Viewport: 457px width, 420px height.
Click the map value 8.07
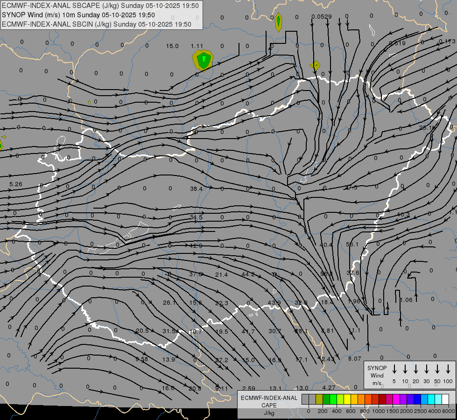[x=355, y=359]
